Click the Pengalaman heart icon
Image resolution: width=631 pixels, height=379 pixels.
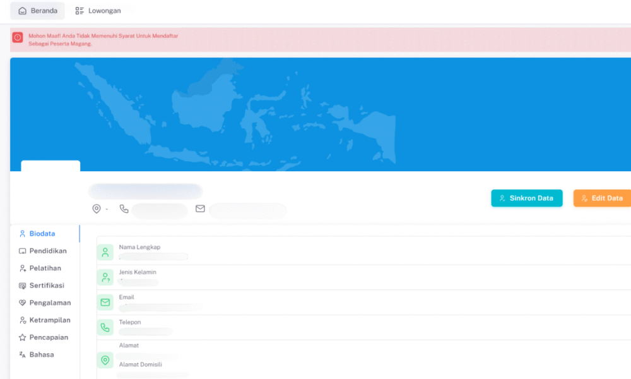tap(23, 303)
